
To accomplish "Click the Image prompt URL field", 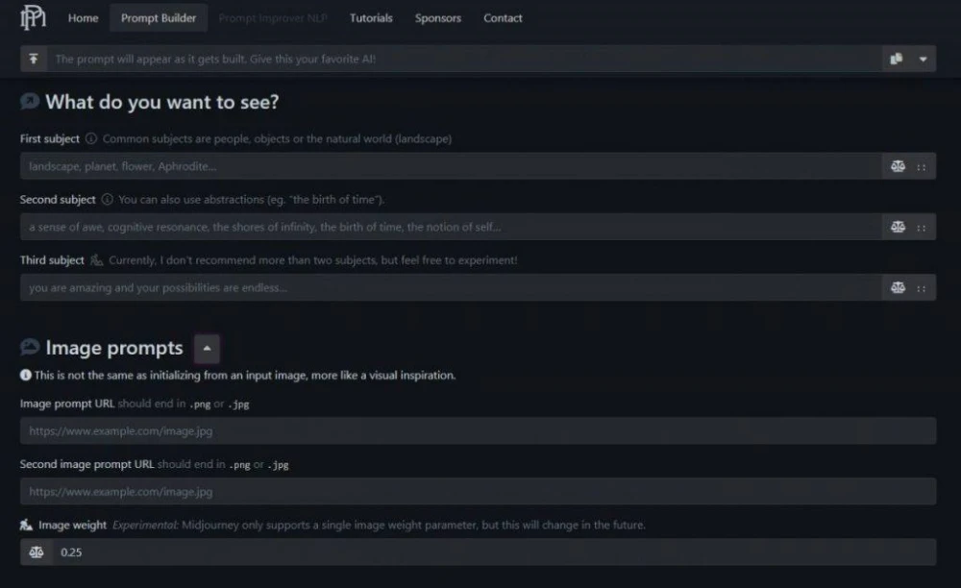I will point(478,431).
